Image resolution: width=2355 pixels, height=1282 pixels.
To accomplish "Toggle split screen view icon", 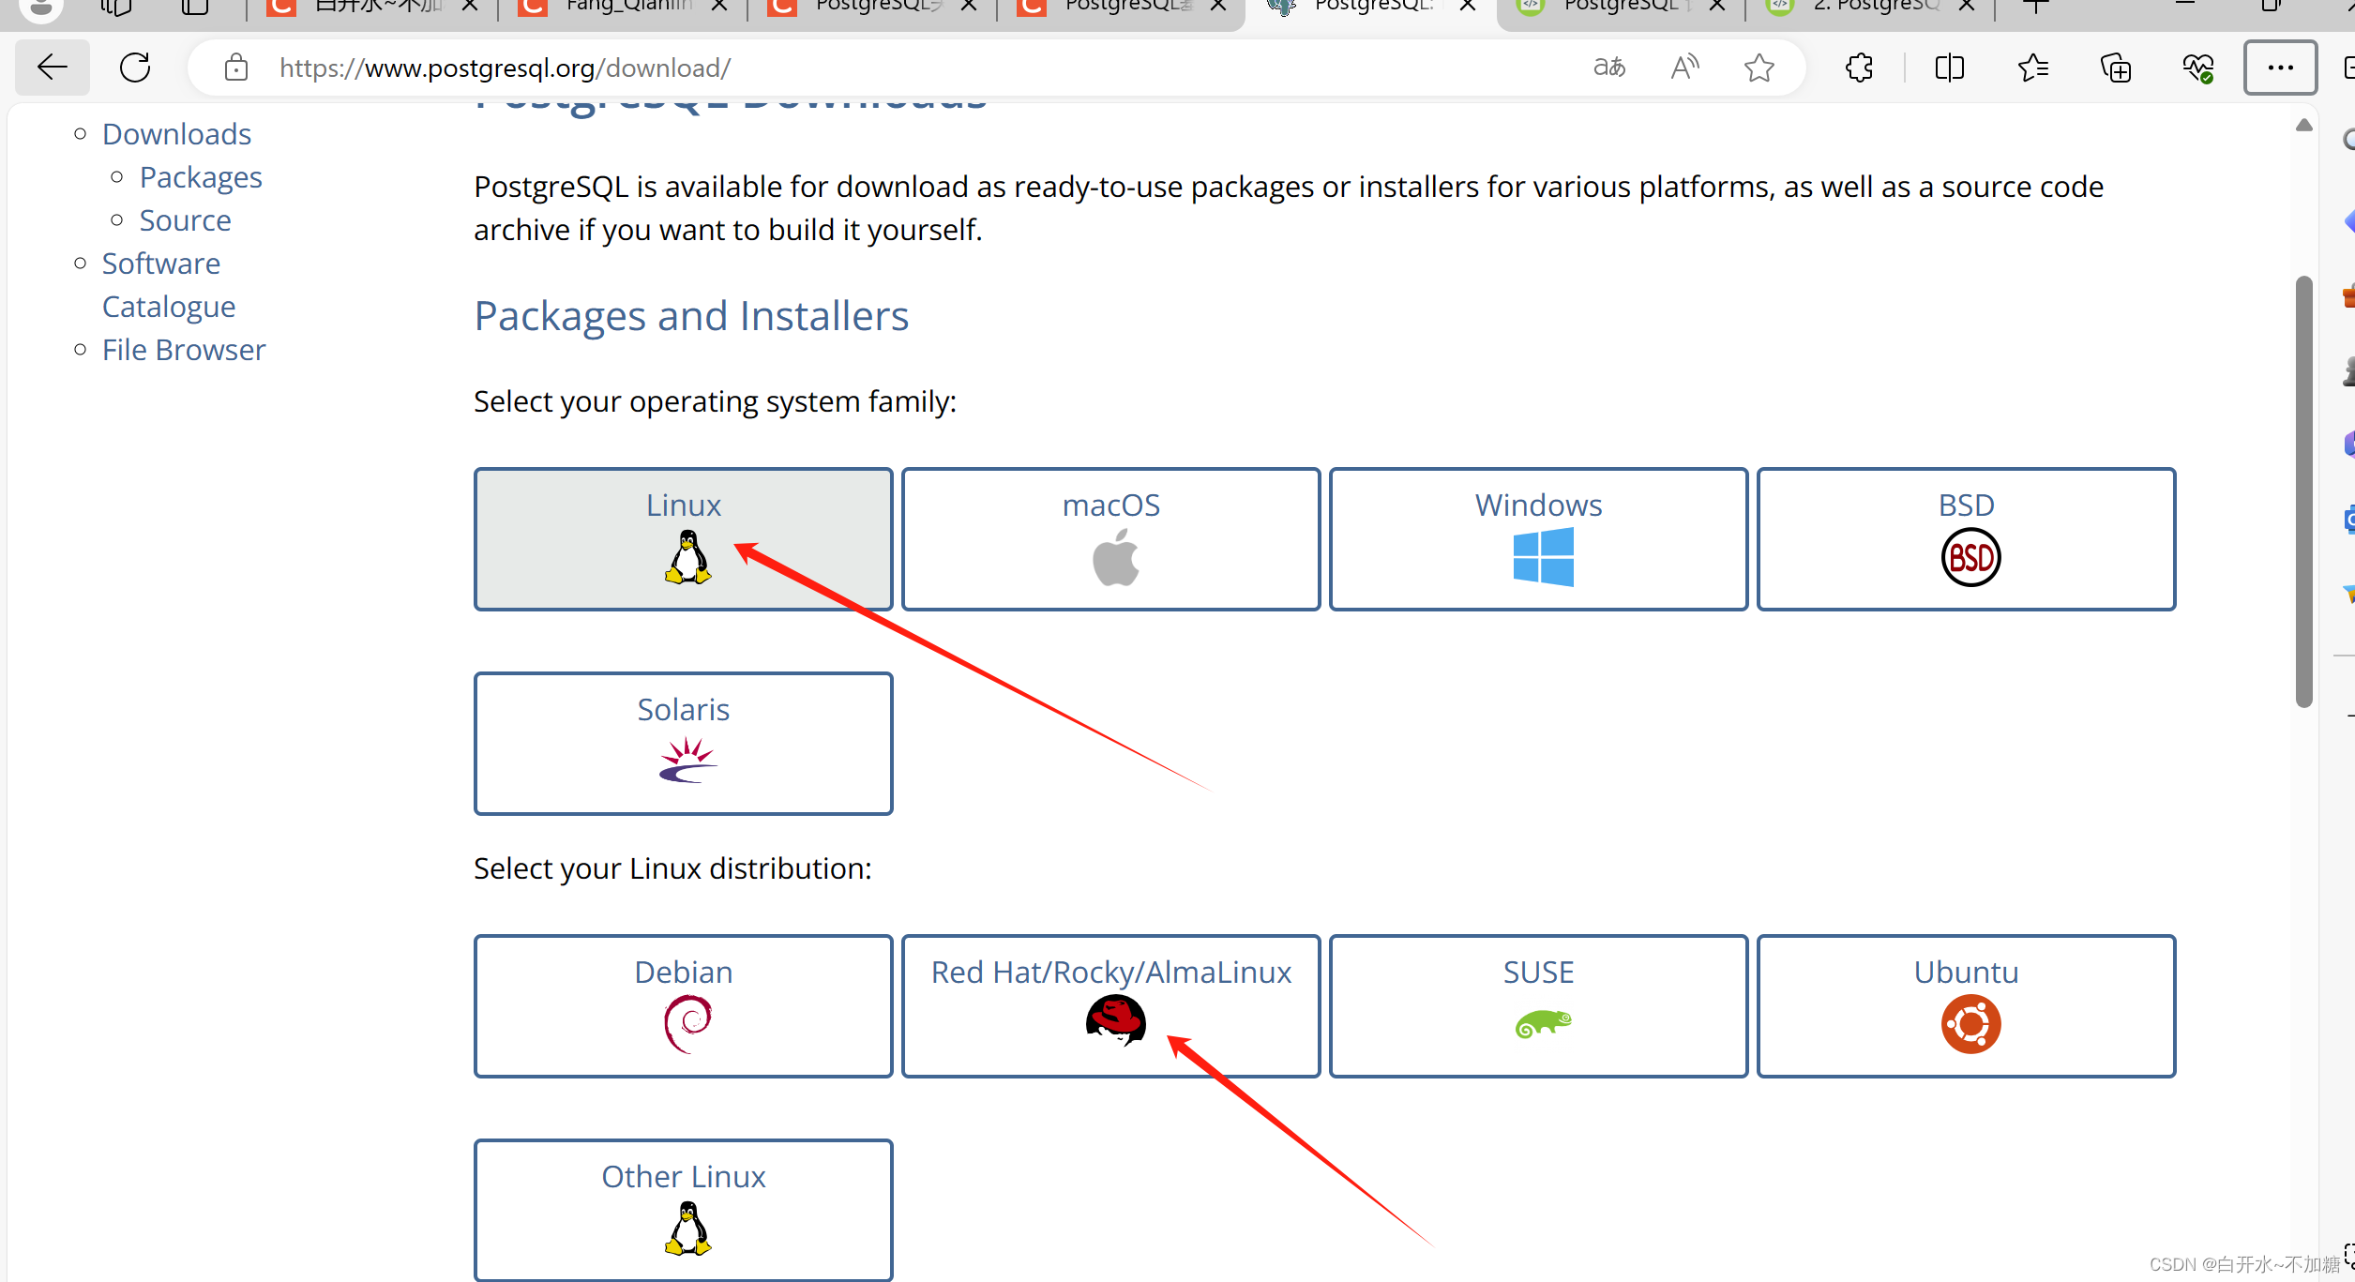I will pyautogui.click(x=1949, y=68).
